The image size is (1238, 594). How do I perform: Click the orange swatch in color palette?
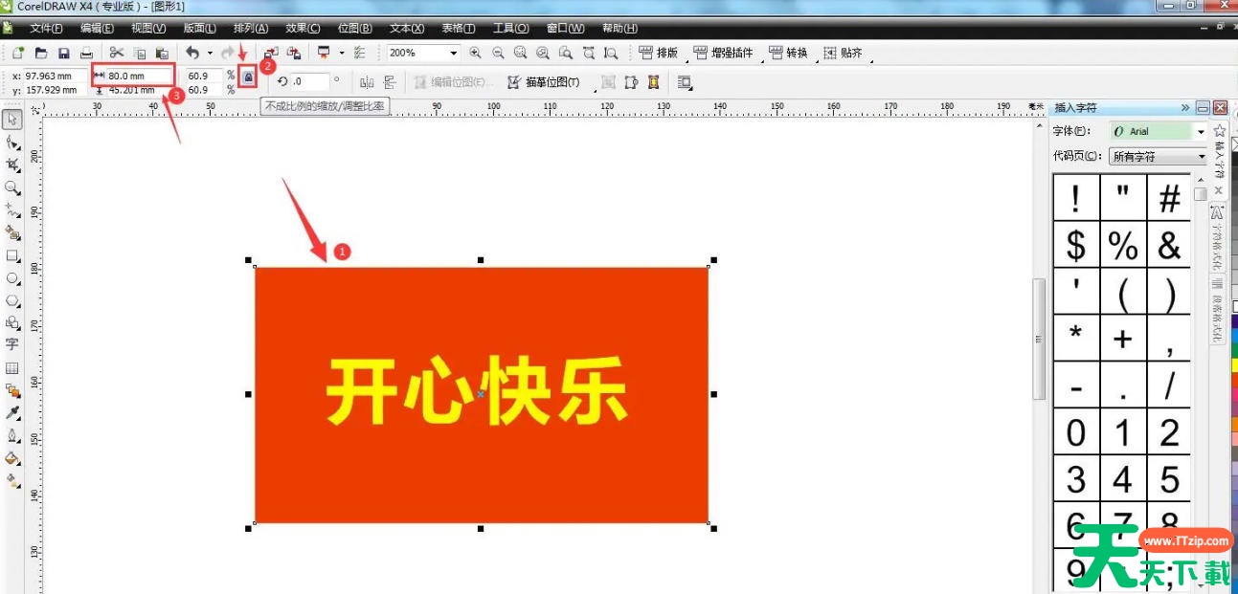(x=1234, y=422)
